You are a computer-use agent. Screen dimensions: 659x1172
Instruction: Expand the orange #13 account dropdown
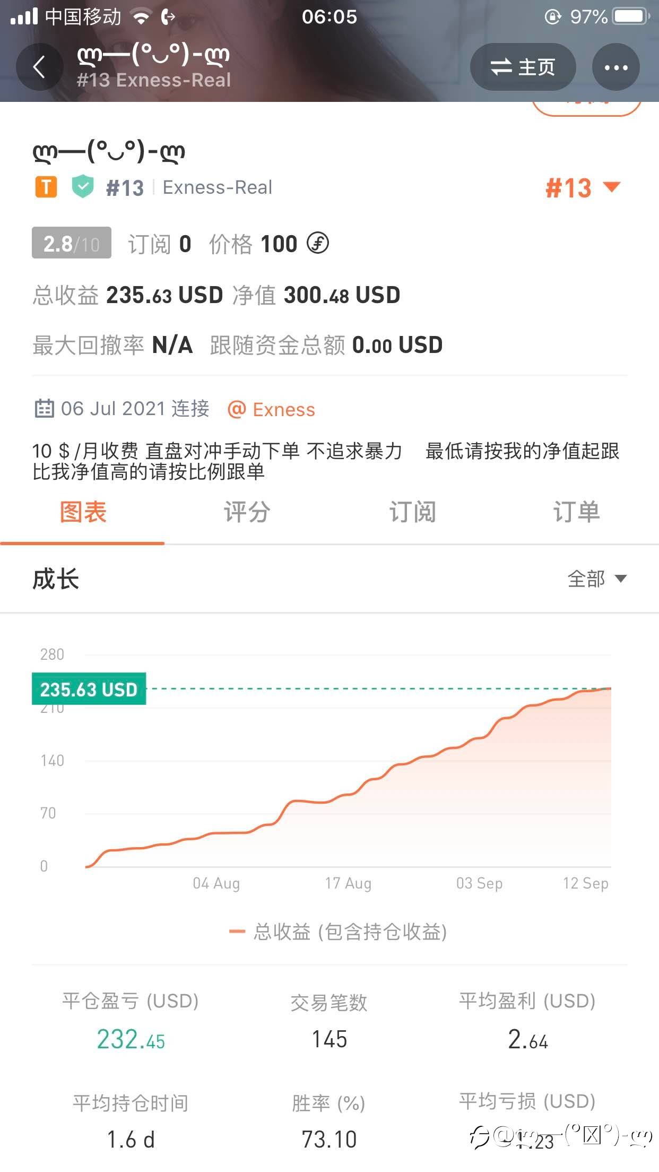(582, 188)
